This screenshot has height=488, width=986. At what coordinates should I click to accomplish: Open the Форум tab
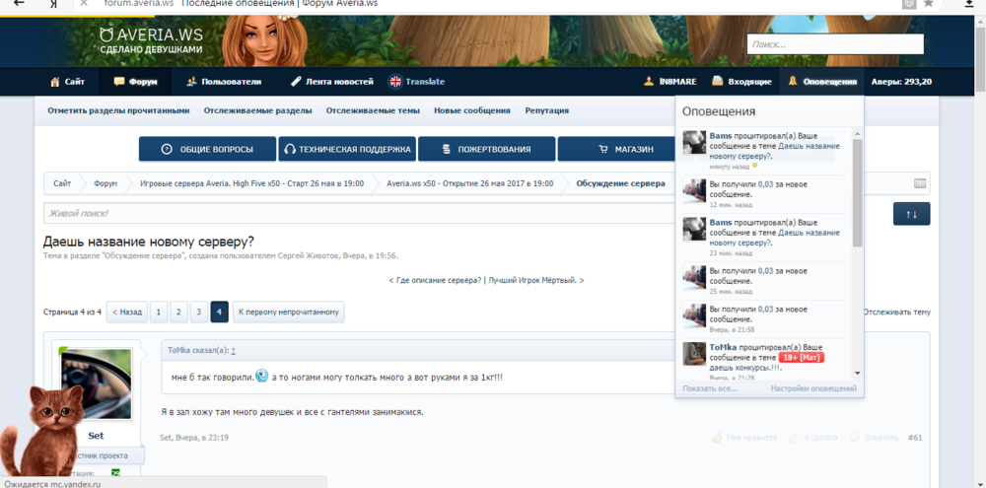[x=135, y=82]
